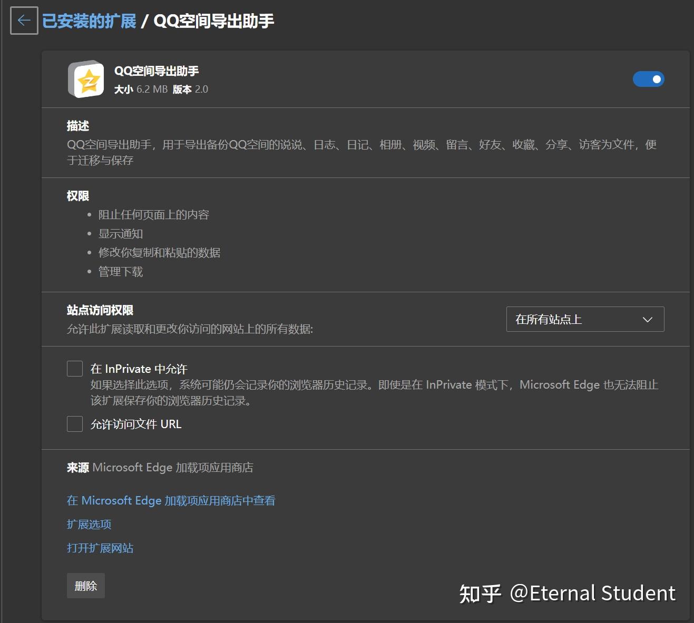Disable the QQ空间导出助手 extension toggle
Image resolution: width=694 pixels, height=623 pixels.
coord(648,79)
